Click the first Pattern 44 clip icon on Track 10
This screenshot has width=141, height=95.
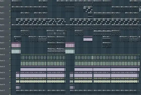[x=48, y=49]
